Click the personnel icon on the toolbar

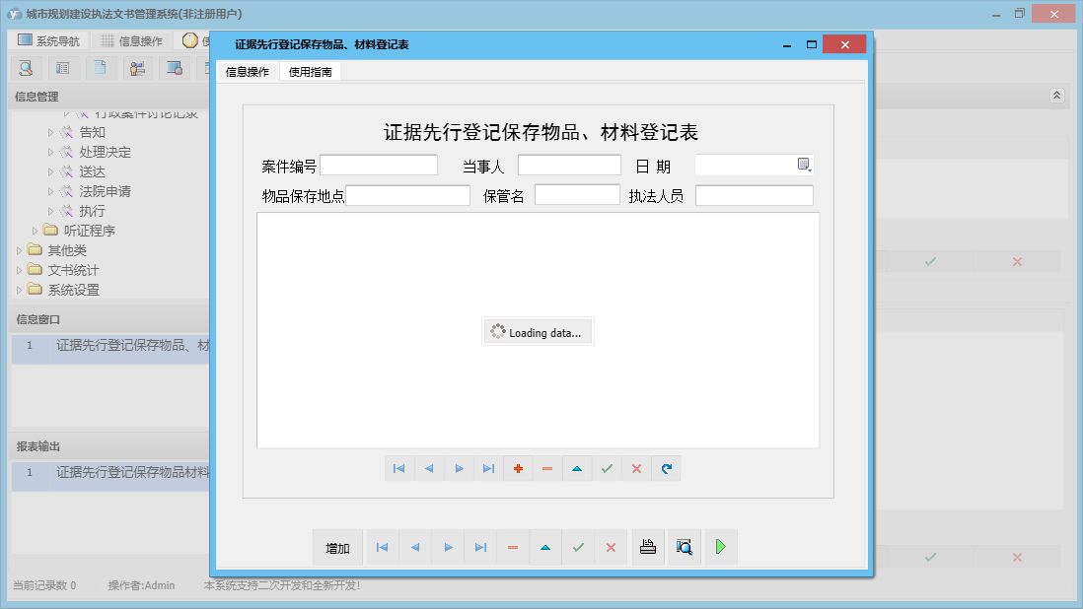[x=137, y=68]
